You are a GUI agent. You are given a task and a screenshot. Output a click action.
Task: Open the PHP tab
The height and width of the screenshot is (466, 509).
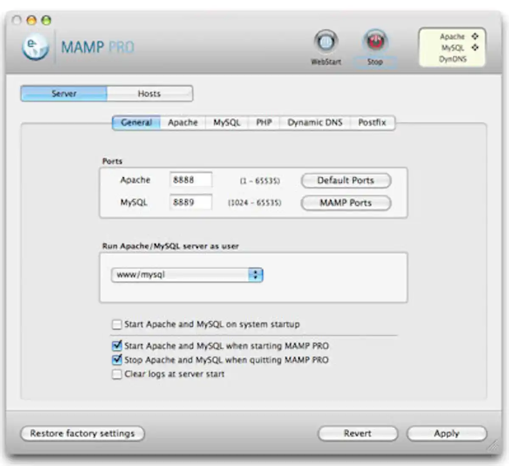tap(264, 123)
